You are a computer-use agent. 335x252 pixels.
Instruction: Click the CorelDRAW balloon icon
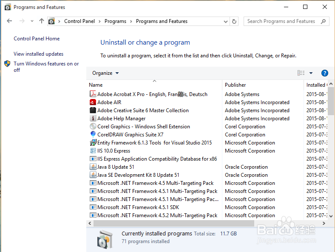point(93,134)
